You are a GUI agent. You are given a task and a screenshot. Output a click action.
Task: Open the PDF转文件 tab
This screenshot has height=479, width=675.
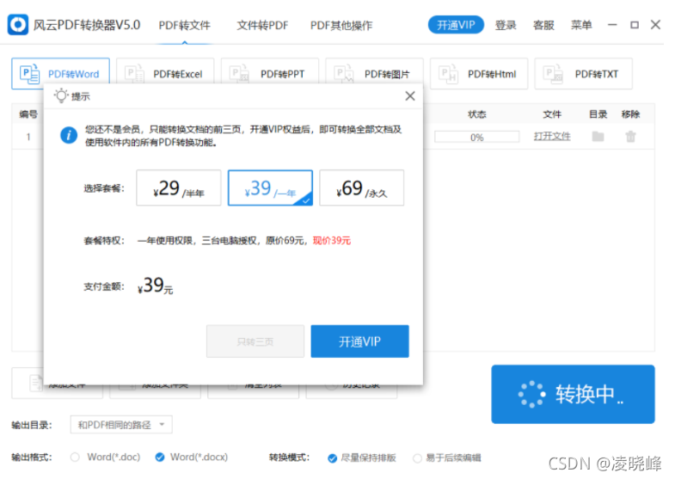coord(184,26)
